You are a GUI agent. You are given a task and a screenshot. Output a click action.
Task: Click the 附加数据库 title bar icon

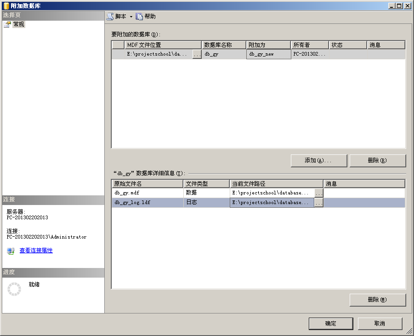pos(5,6)
